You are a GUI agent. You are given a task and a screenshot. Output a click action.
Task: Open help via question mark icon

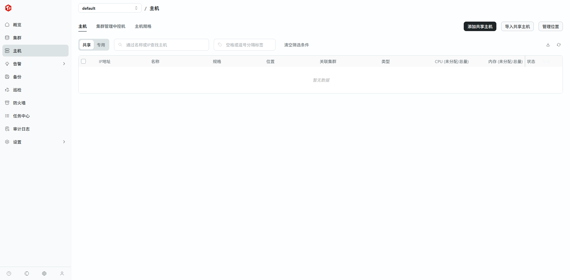pos(9,273)
